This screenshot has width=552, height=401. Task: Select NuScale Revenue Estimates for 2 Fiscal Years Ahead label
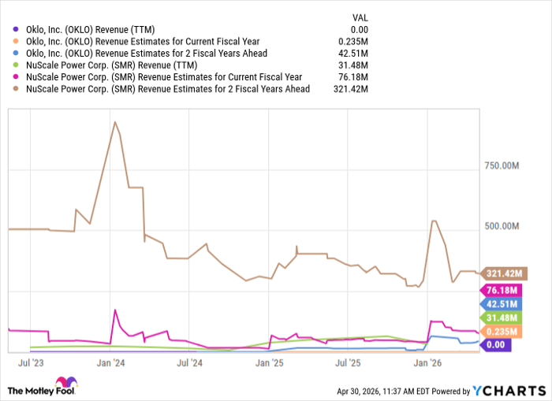point(168,89)
